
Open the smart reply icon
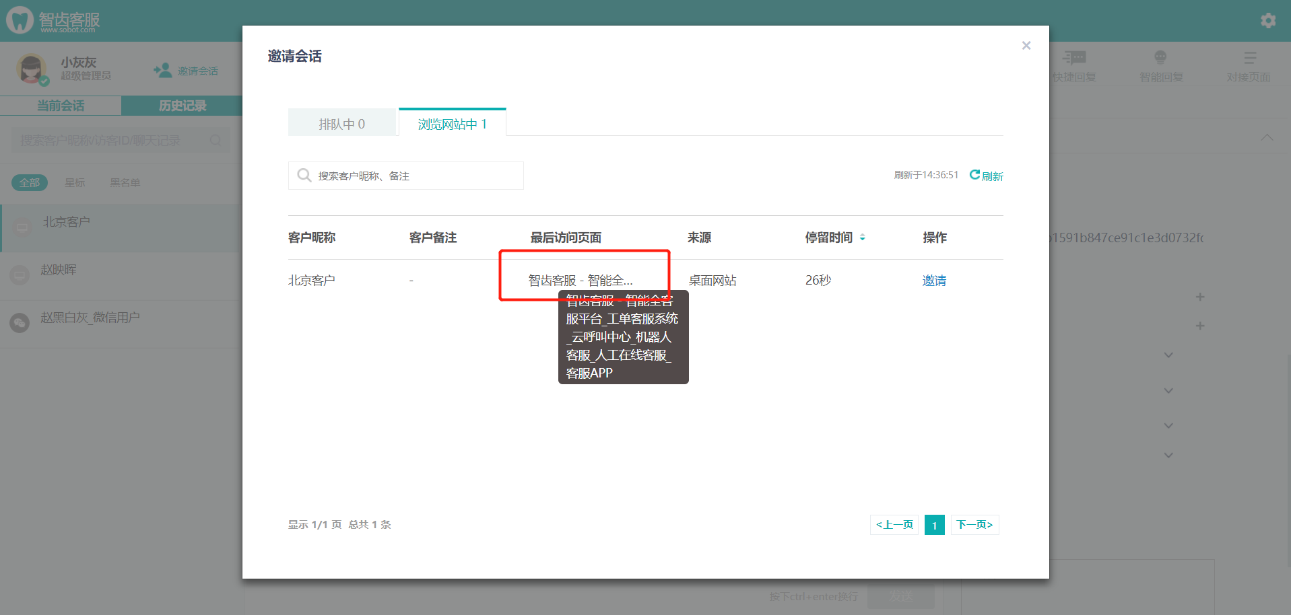click(x=1160, y=58)
